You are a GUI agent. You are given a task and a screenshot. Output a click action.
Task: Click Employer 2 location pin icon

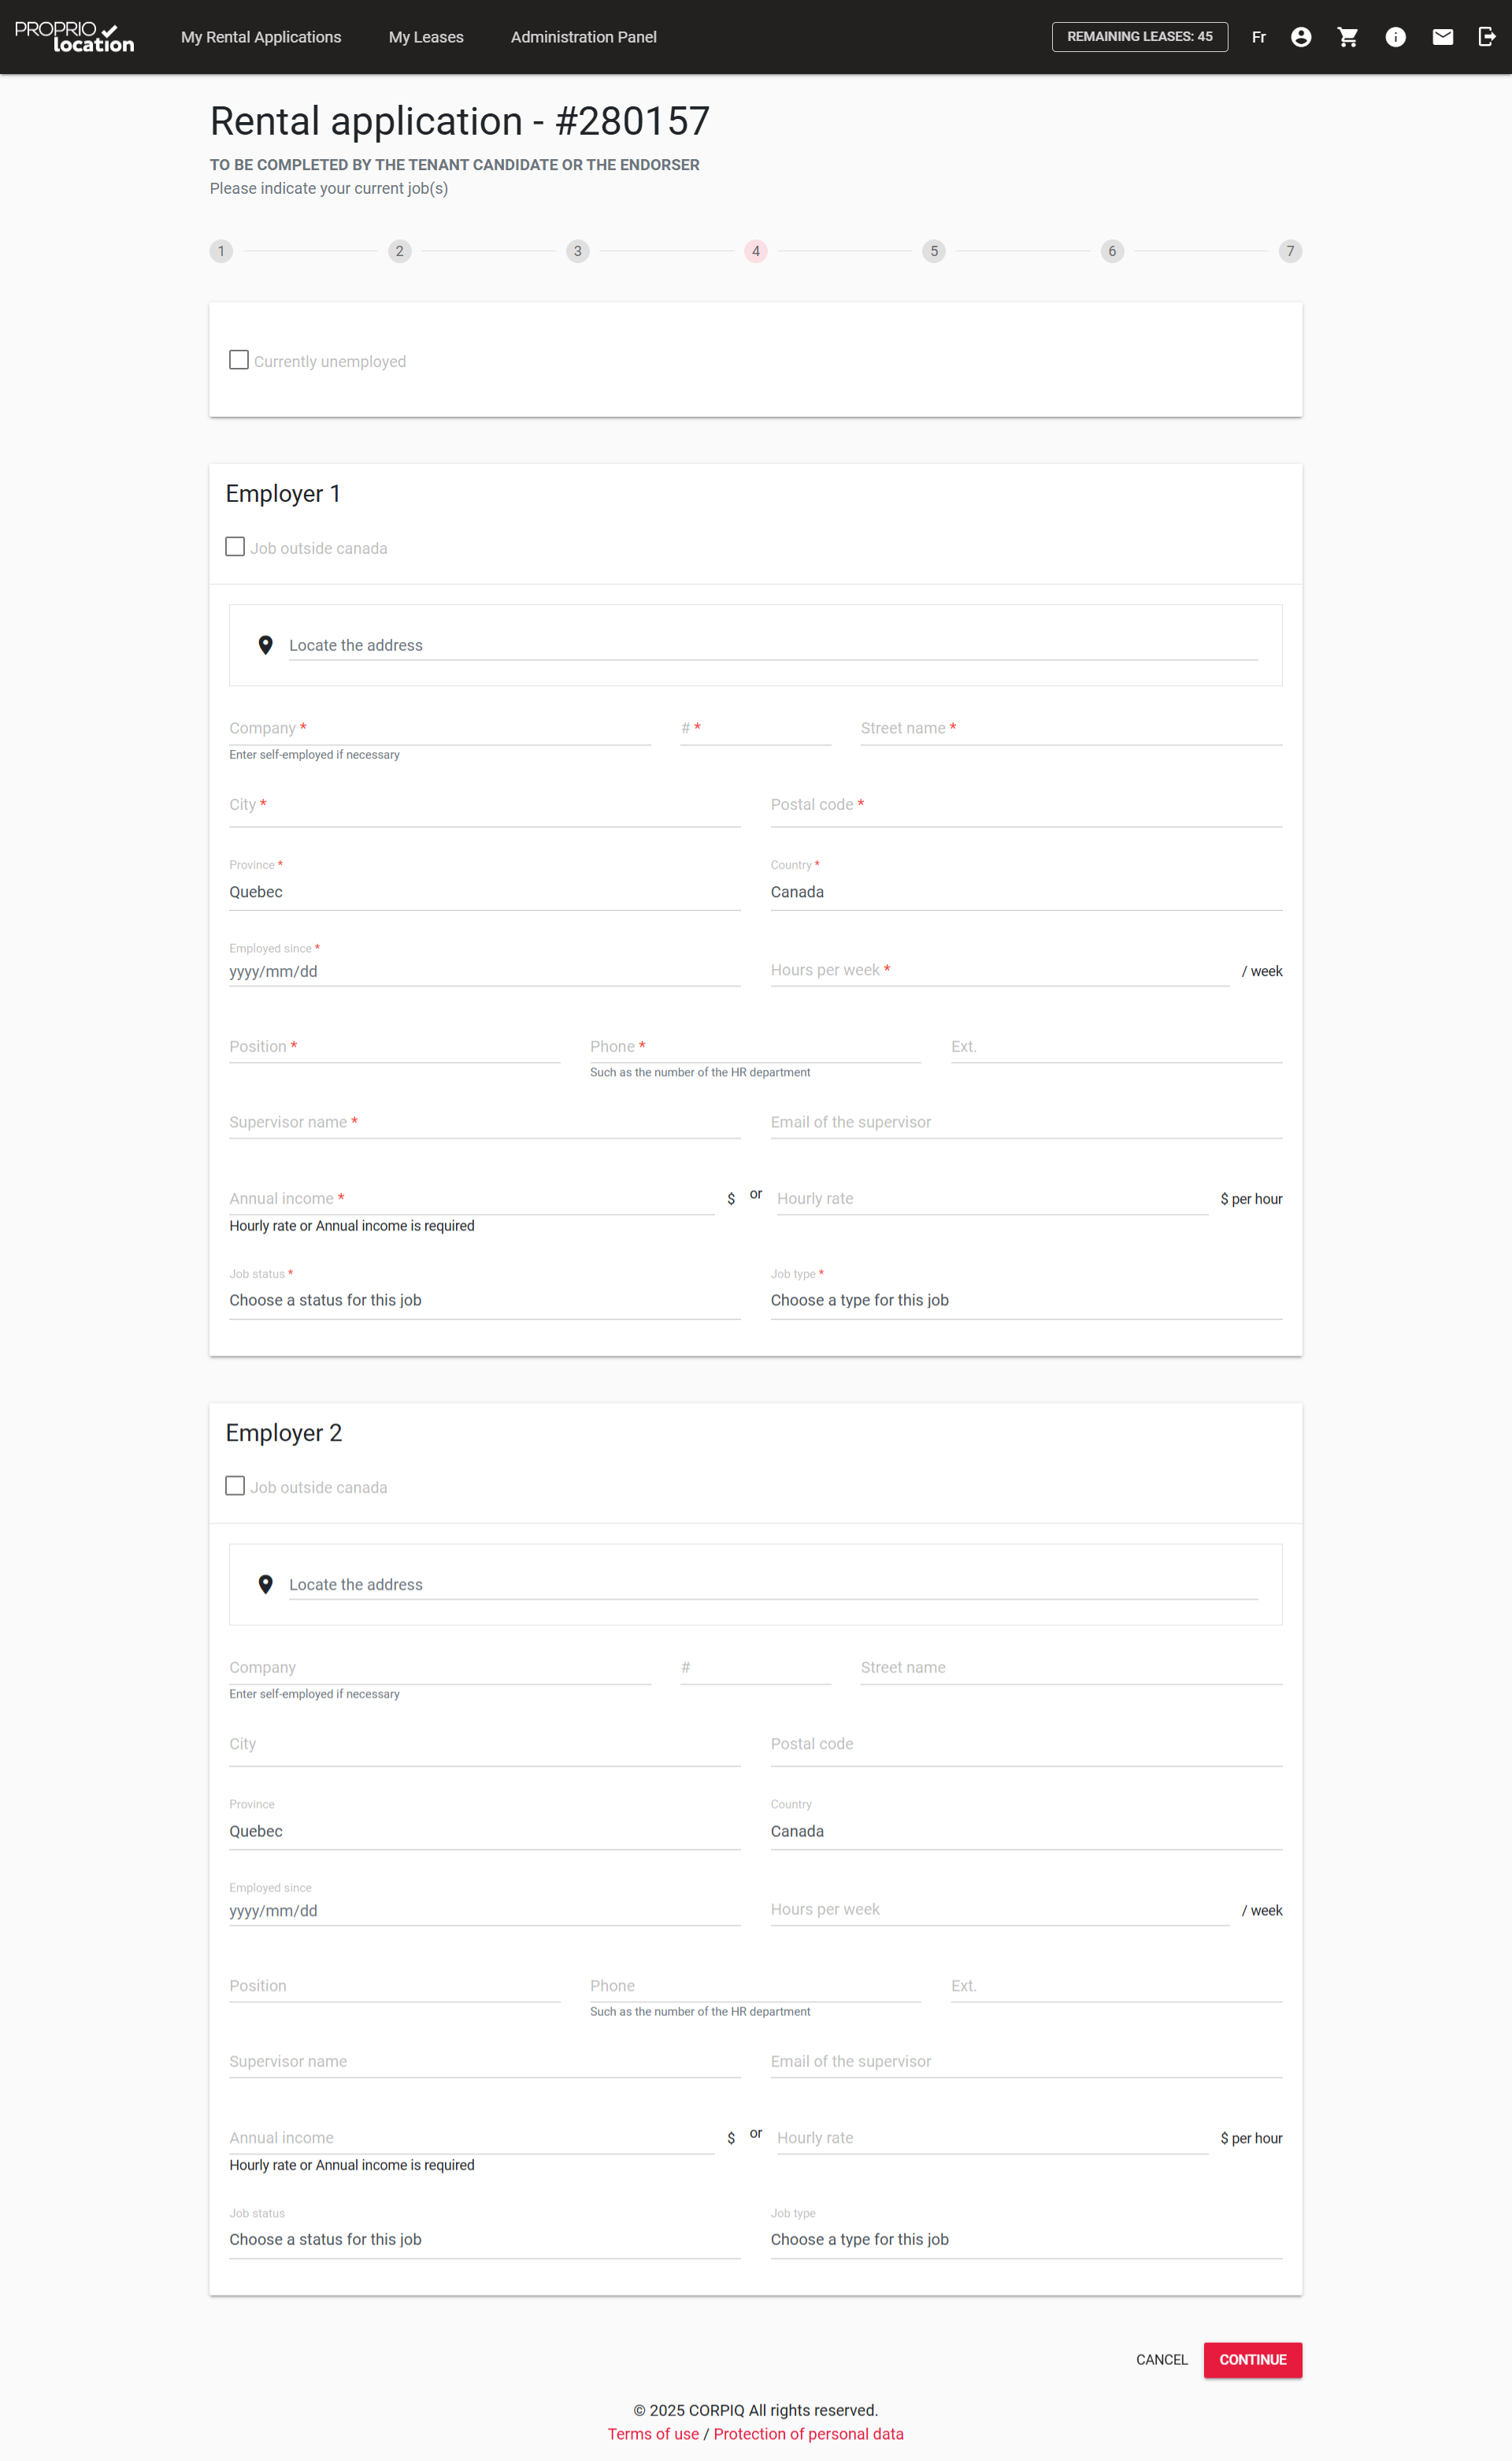(265, 1585)
